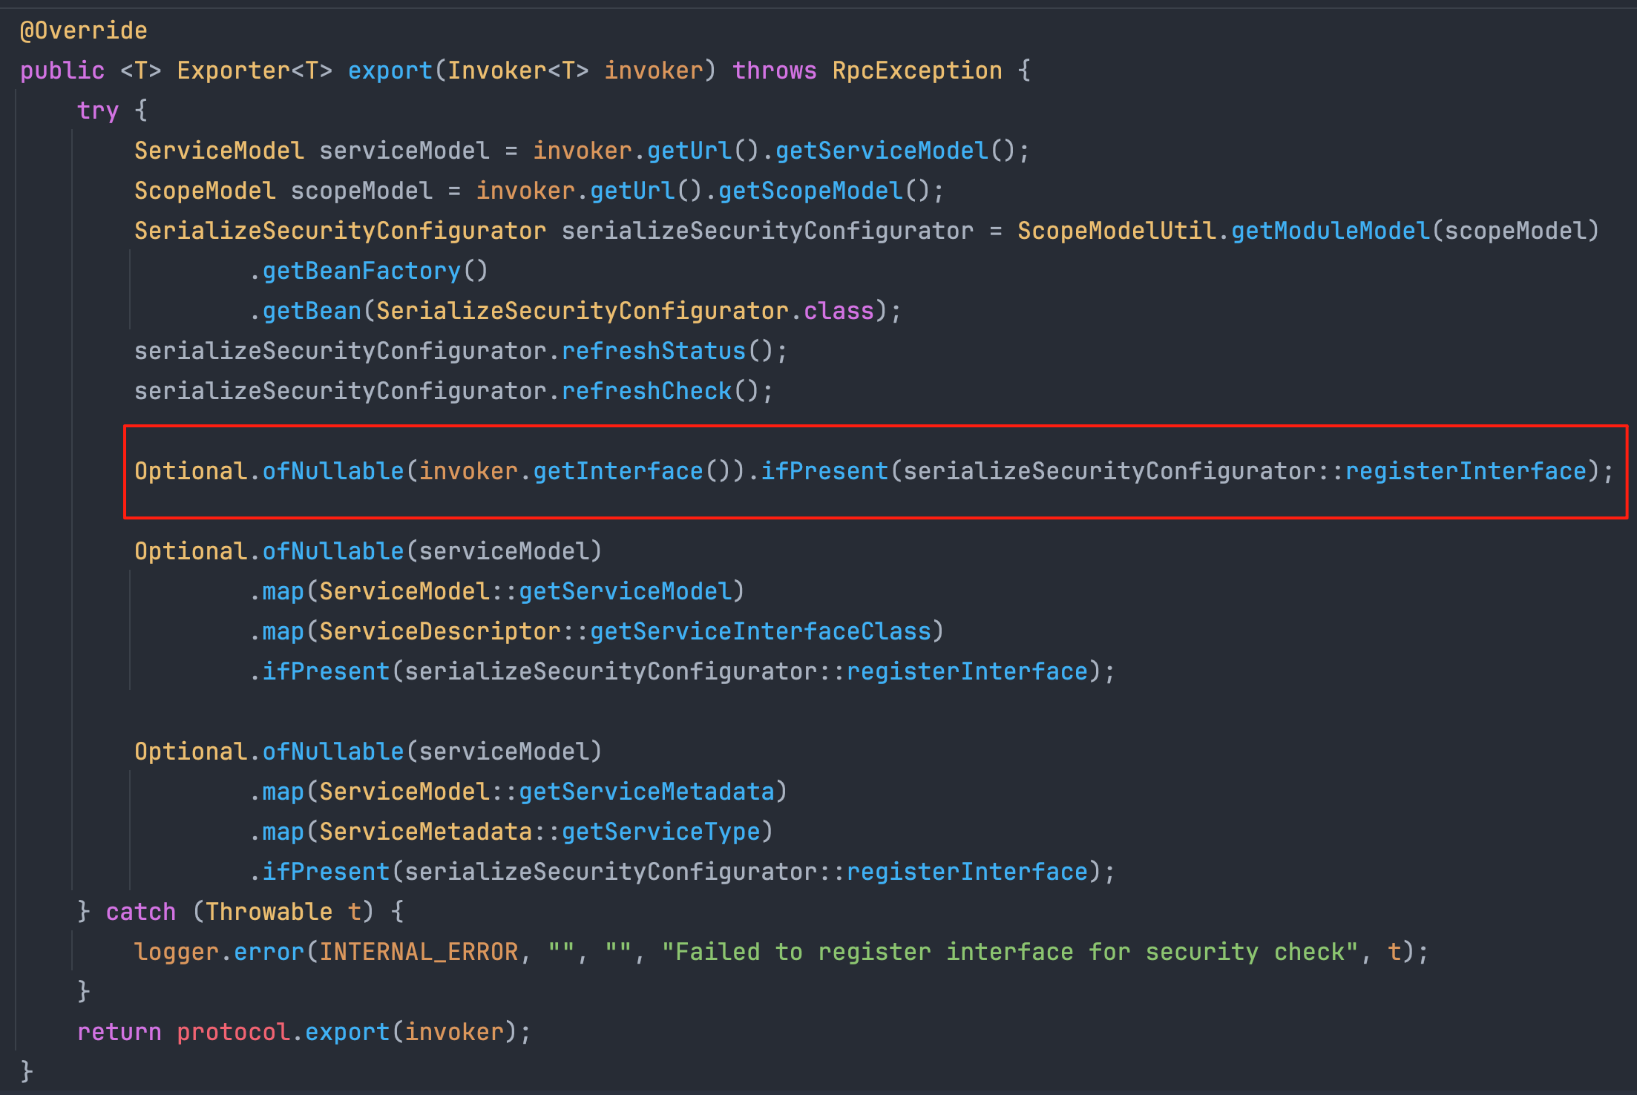The image size is (1637, 1095).
Task: Click RpcException in throws clause
Action: [x=916, y=70]
